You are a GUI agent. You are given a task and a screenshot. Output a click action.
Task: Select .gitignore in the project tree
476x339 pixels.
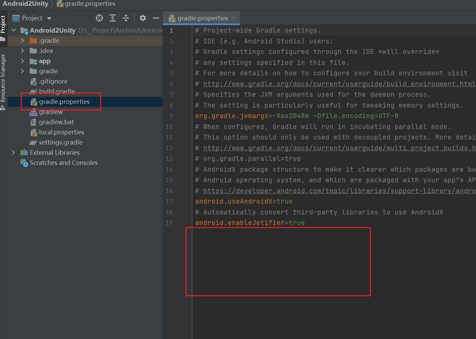(53, 81)
